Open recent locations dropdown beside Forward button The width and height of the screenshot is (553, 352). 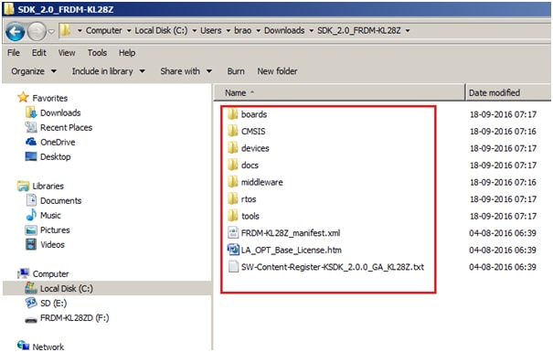[51, 31]
